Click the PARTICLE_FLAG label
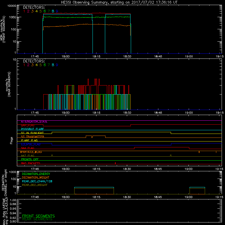Image resolution: width=225 pixels, height=225 pixels. [31, 152]
